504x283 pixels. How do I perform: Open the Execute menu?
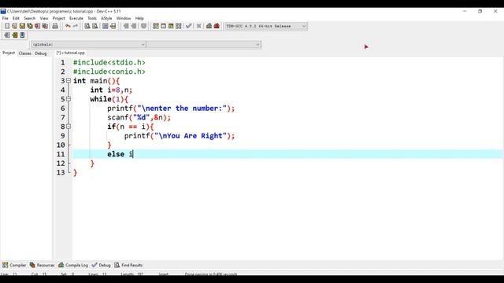76,18
